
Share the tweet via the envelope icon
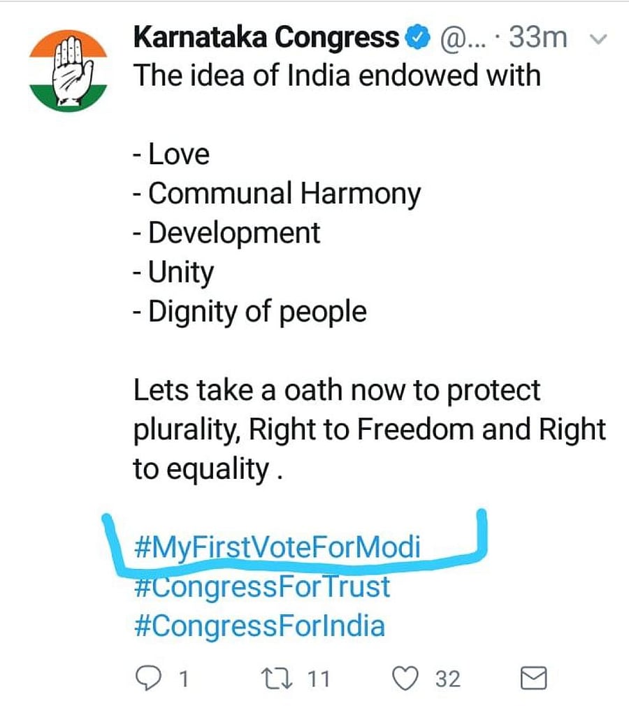(x=535, y=678)
